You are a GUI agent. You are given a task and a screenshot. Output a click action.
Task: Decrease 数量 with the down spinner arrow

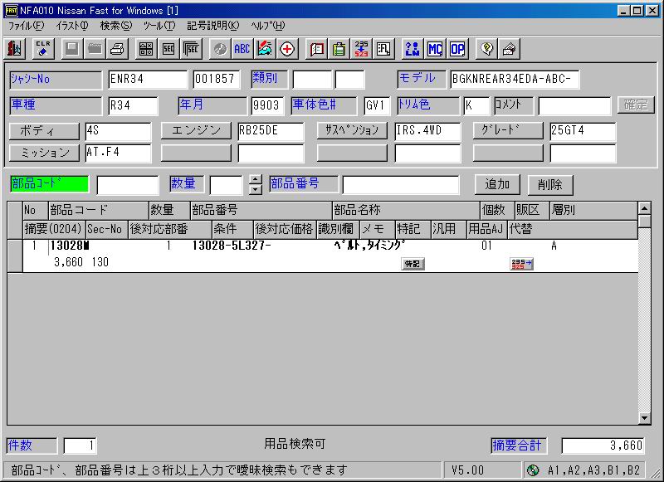coord(255,189)
